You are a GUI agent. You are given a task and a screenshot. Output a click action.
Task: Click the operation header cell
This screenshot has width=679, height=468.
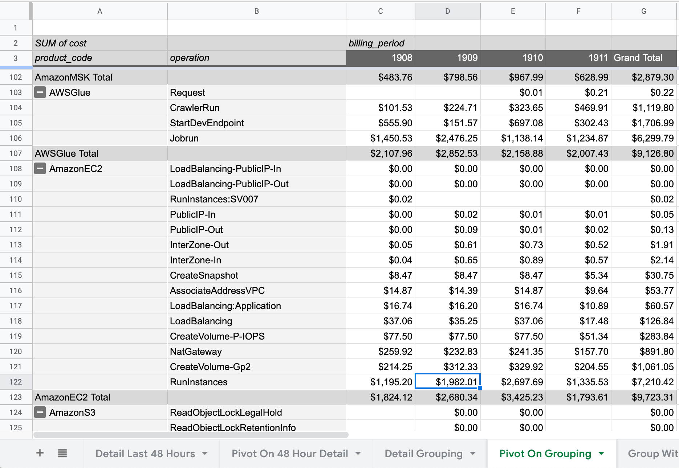pos(257,58)
